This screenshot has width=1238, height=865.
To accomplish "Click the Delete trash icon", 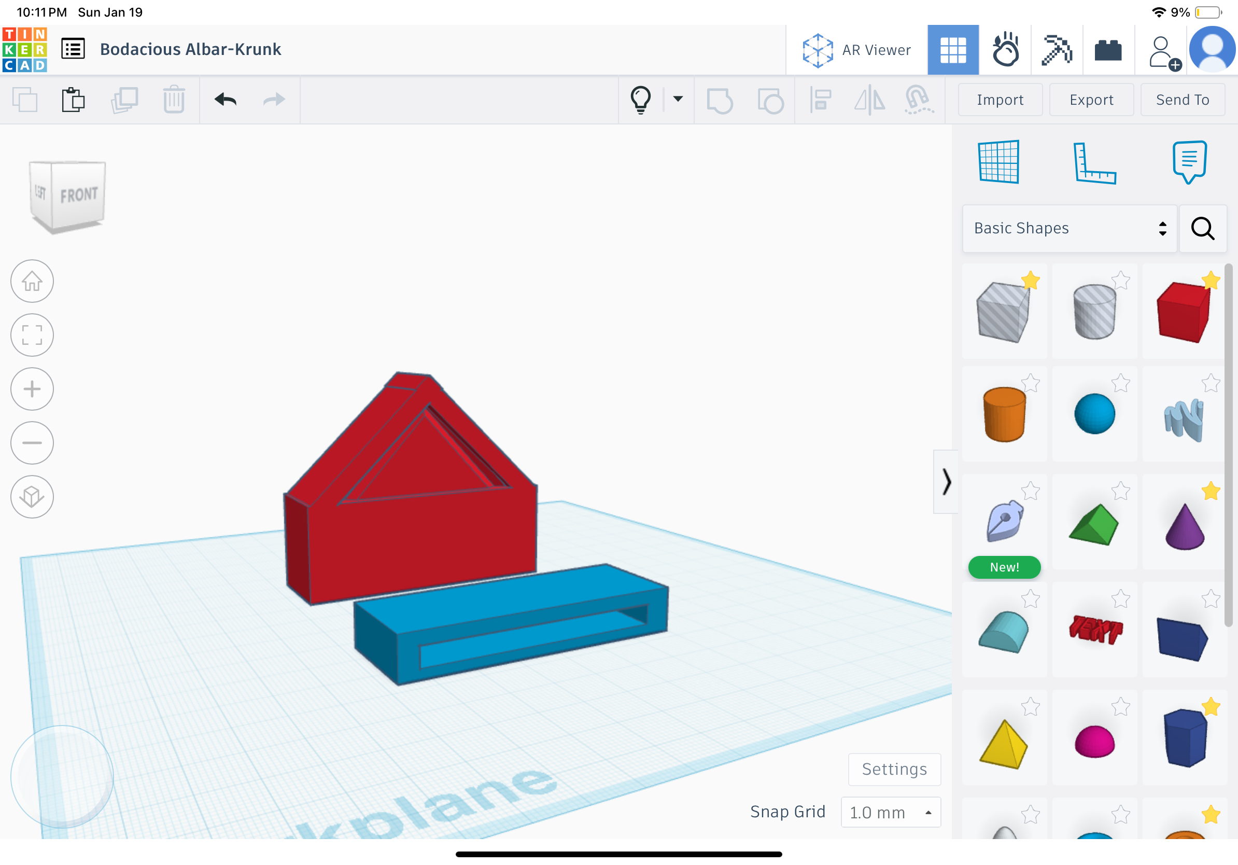I will click(x=174, y=100).
